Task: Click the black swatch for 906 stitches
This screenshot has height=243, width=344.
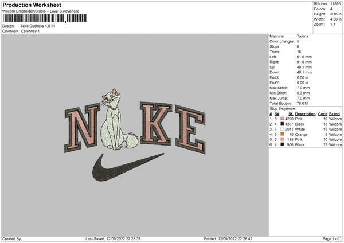Action: click(282, 144)
